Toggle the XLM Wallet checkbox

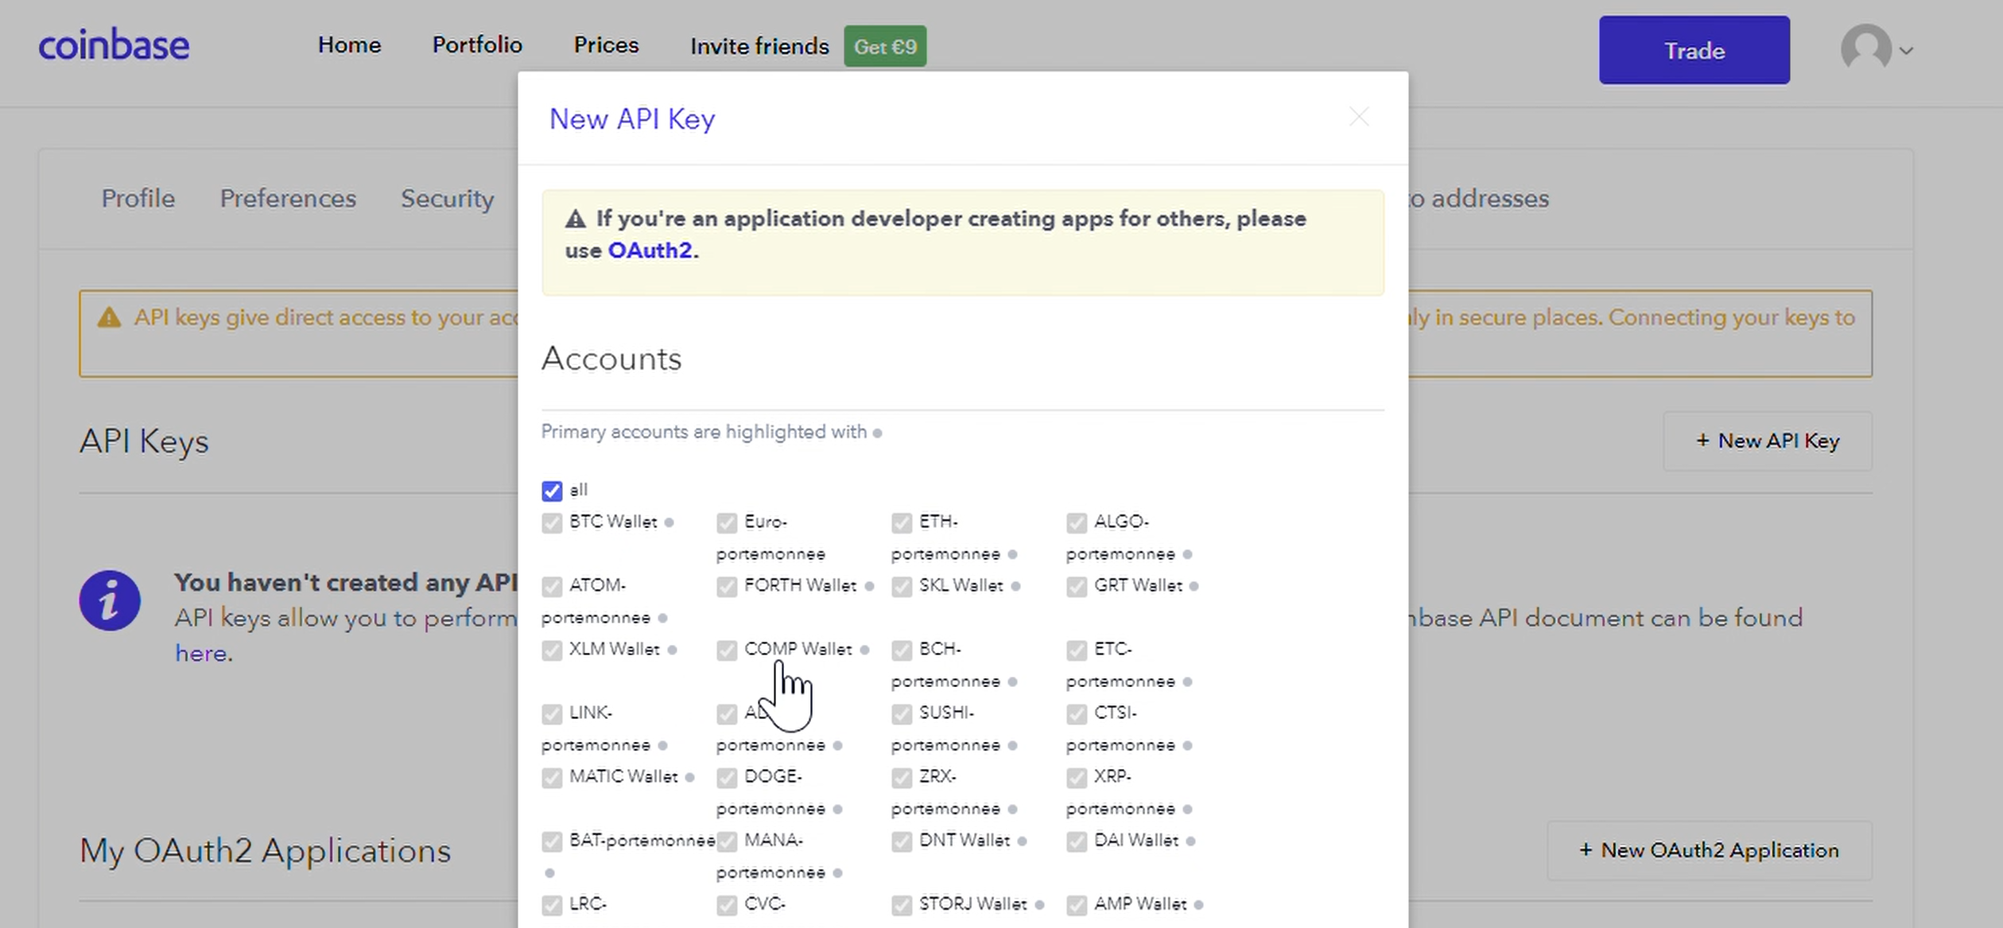552,650
